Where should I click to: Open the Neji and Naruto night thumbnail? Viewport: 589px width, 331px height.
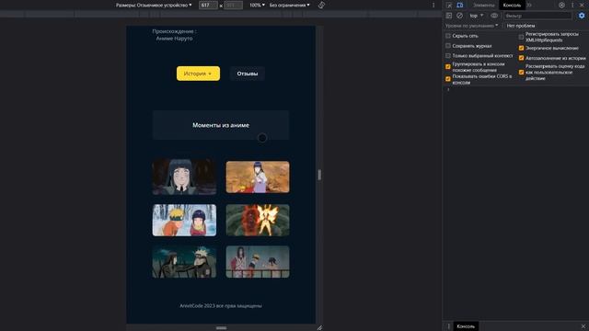click(x=184, y=262)
